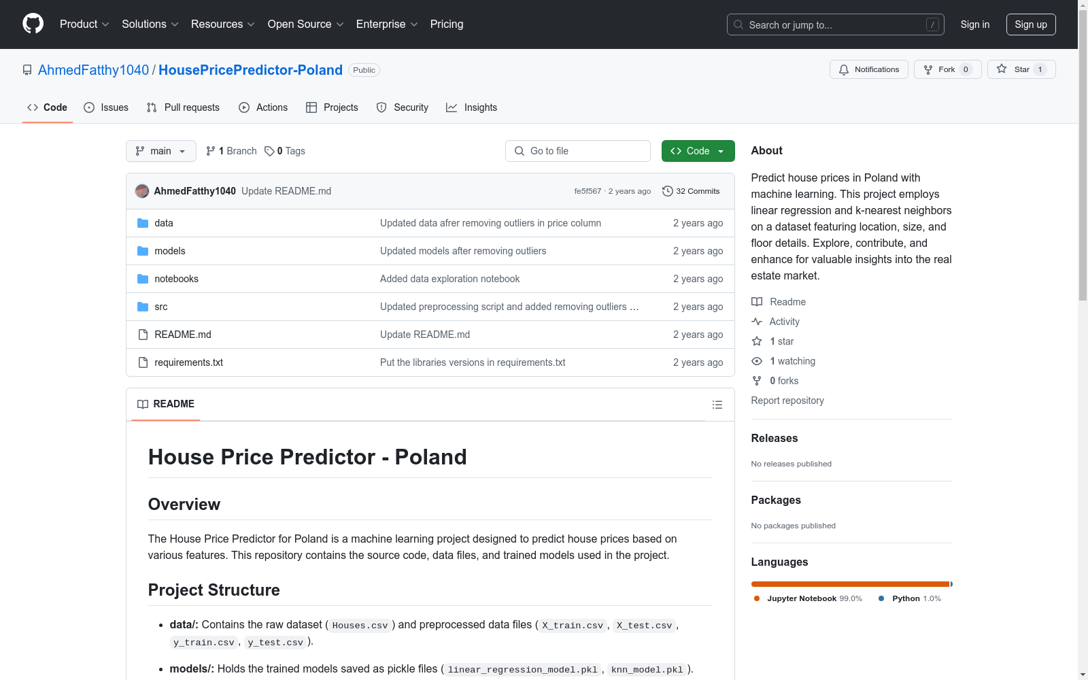Open the requirements.txt file
Viewport: 1088px width, 680px height.
[188, 362]
